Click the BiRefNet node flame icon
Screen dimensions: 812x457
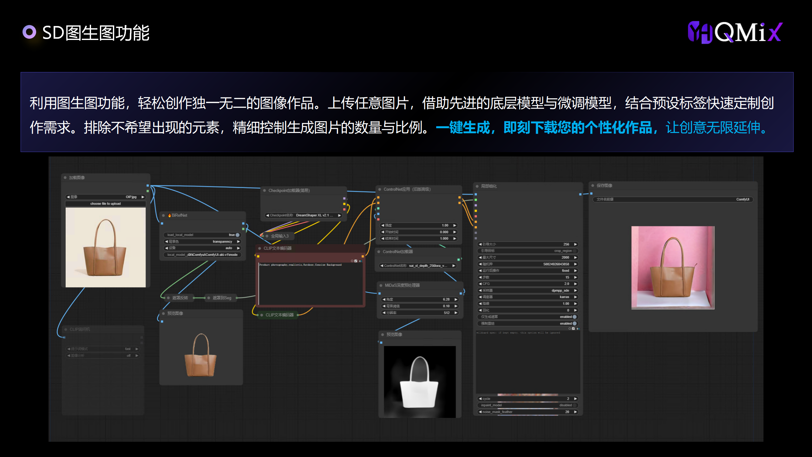pos(169,215)
